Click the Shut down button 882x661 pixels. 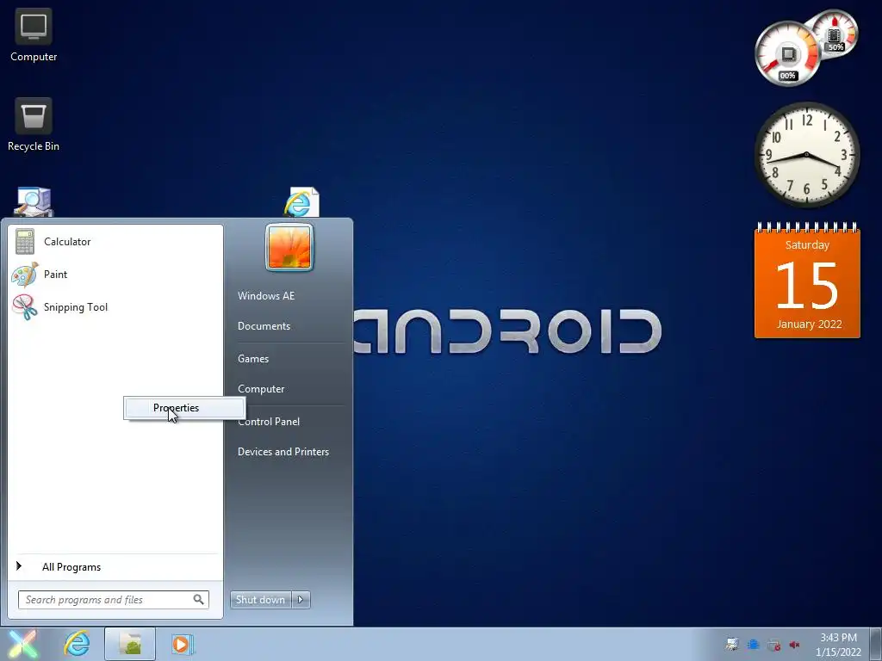pos(260,600)
